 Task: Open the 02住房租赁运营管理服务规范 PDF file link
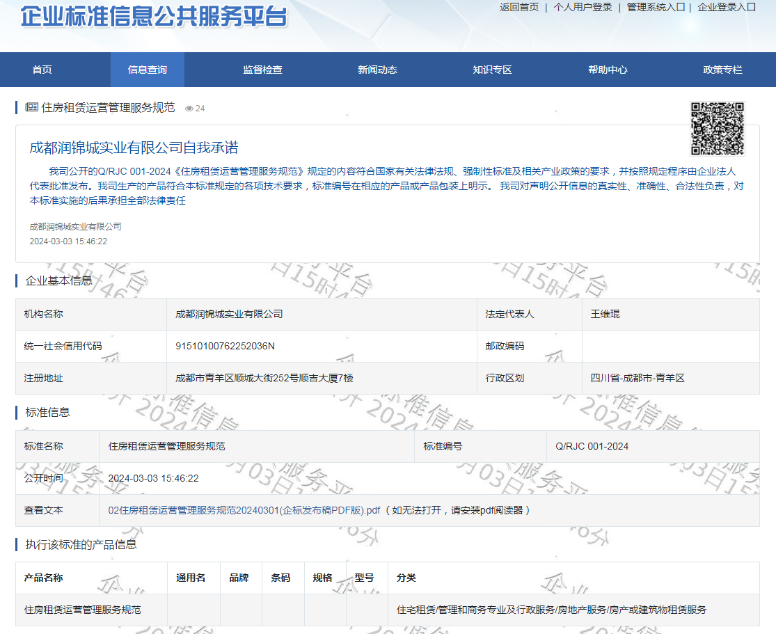[x=244, y=510]
